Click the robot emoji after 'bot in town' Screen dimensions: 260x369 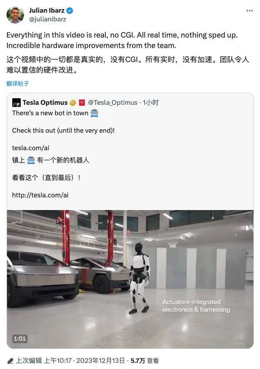[x=94, y=113]
